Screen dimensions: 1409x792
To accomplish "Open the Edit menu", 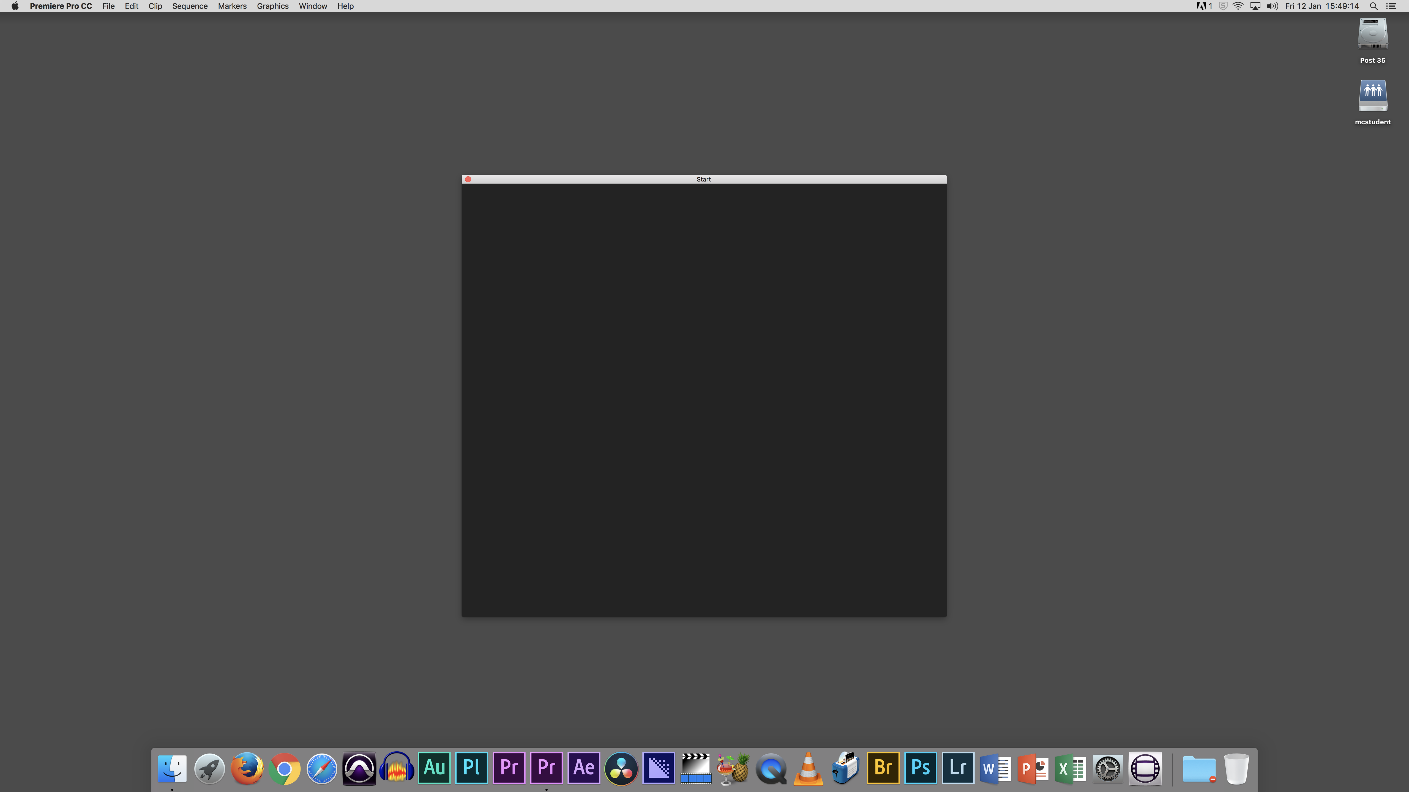I will point(131,6).
